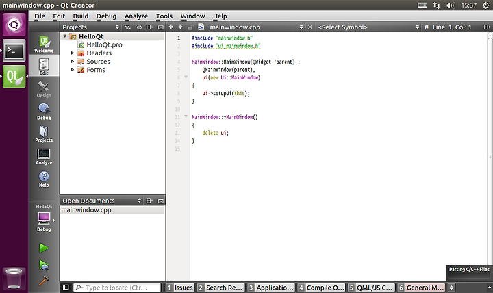Click the Line: 1, Col: 1 indicator
Screen dimensions: 493x293
452,27
